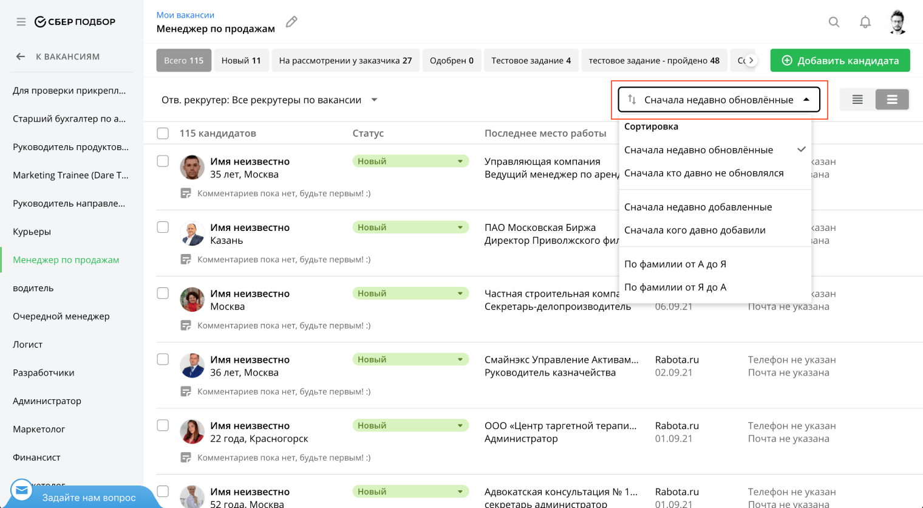Click back arrow to vacancies

21,57
